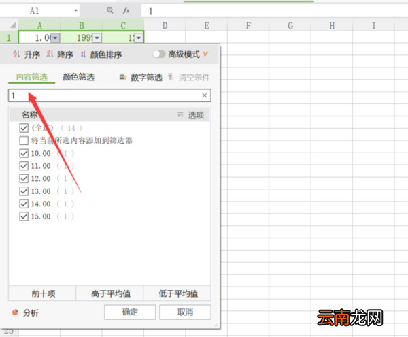Uncheck the 12.00 checkbox
Image resolution: width=408 pixels, height=337 pixels.
[x=24, y=178]
